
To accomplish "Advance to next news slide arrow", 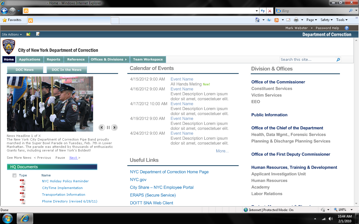I will click(114, 127).
